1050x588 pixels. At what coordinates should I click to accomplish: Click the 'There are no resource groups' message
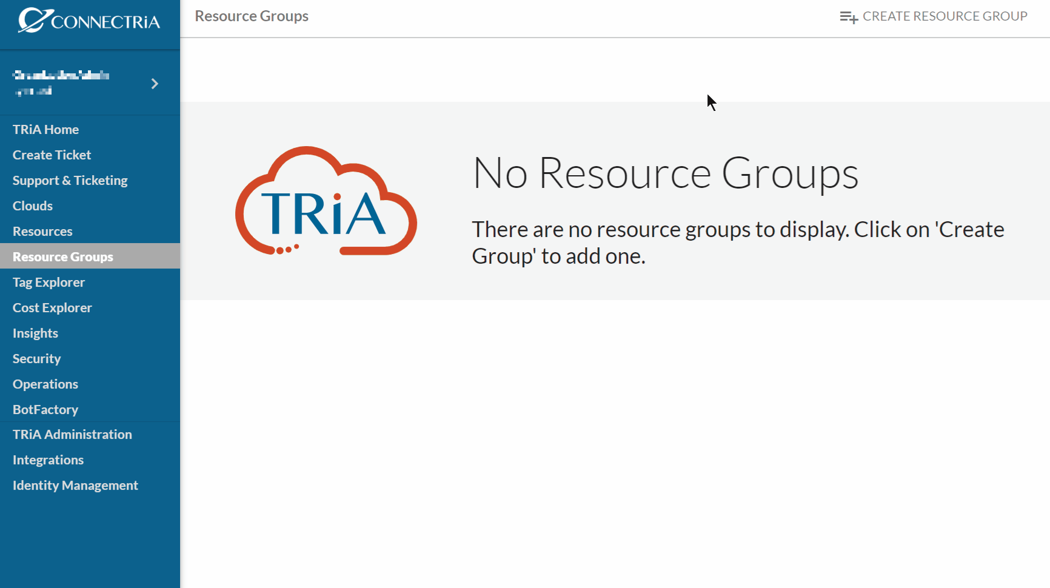pos(738,242)
